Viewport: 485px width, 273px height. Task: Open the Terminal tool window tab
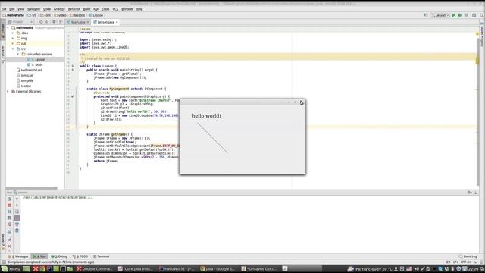[x=101, y=256]
